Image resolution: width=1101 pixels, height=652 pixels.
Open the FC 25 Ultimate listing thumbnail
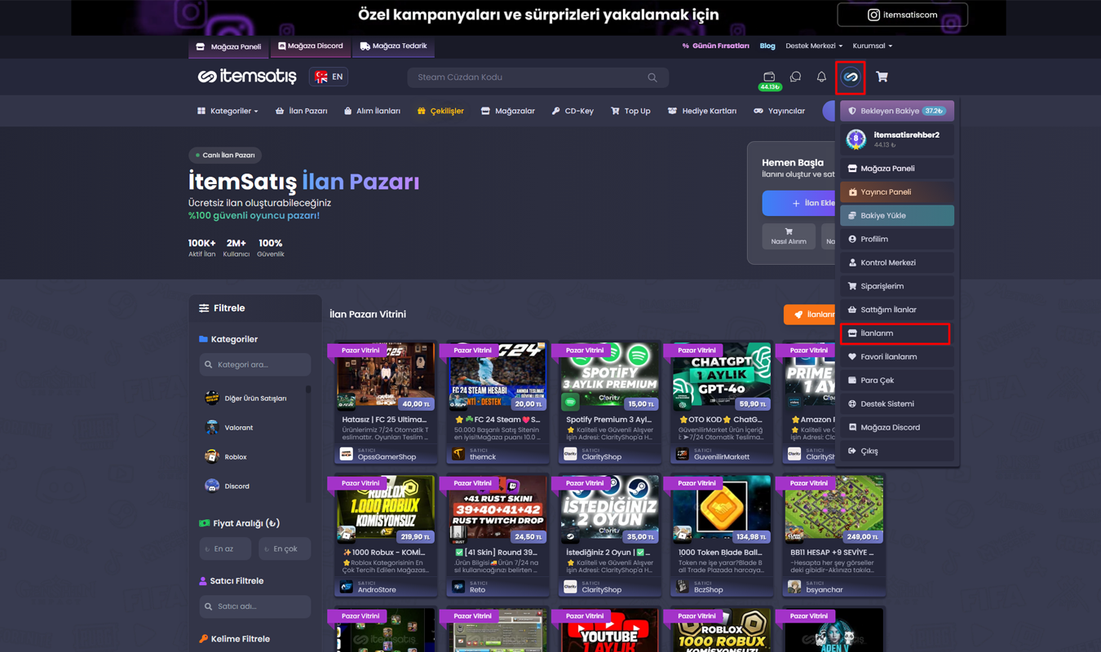click(386, 376)
